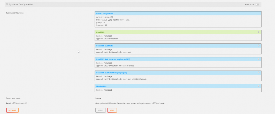Click the Unraid OS green header
This screenshot has width=275, height=114.
[x=178, y=32]
